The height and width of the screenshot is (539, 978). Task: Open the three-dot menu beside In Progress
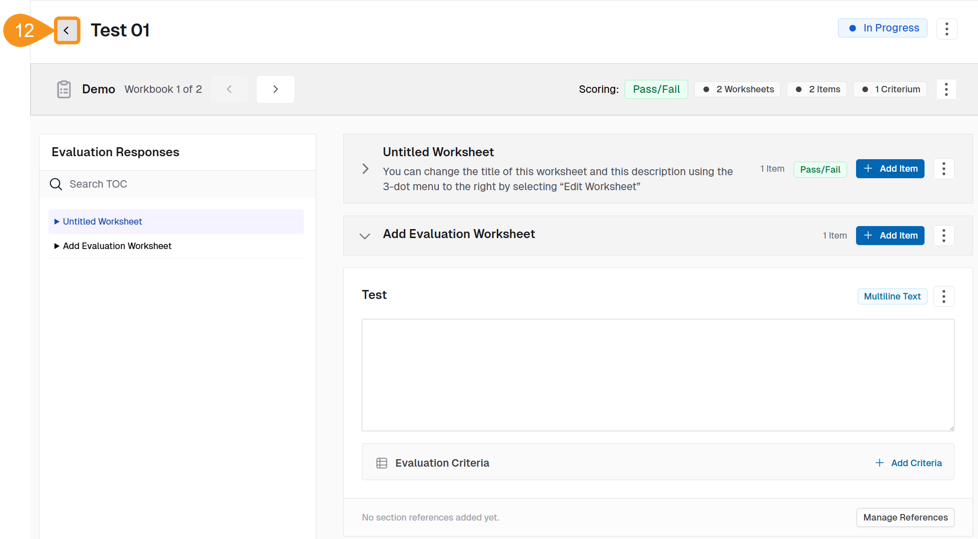tap(947, 29)
